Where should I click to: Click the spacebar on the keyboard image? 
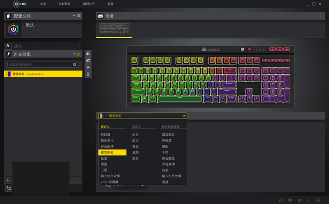pos(180,99)
